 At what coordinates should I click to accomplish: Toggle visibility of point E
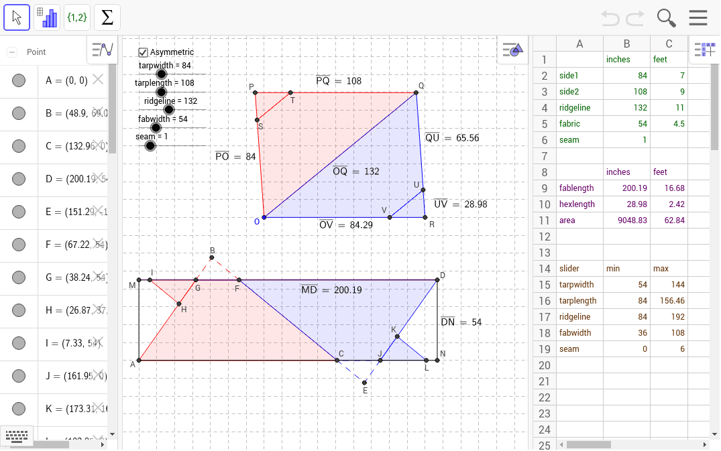click(x=19, y=212)
